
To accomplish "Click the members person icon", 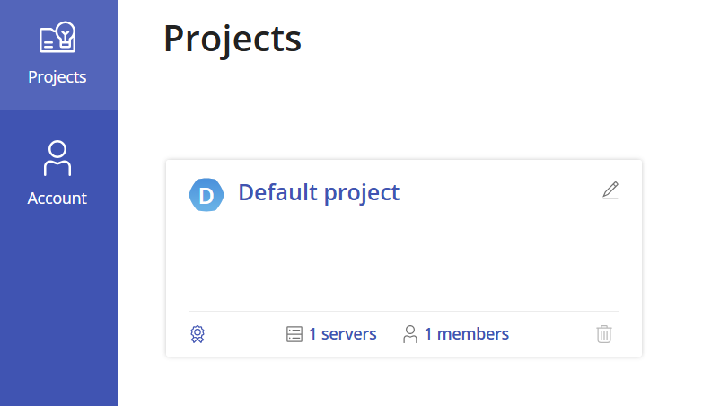I will coord(410,334).
